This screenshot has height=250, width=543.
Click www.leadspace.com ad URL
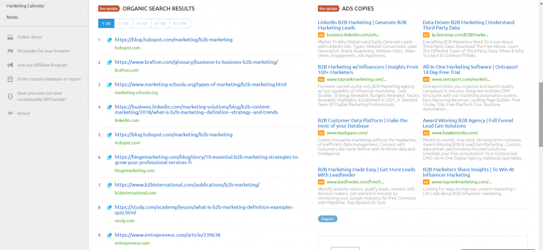coord(347,133)
